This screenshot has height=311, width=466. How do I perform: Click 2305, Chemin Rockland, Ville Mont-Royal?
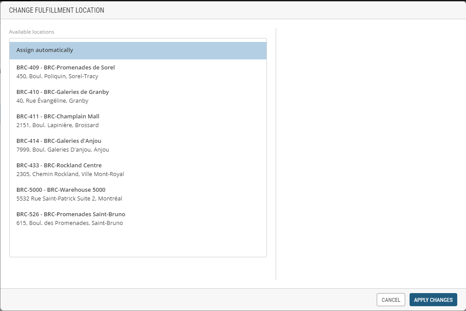70,174
